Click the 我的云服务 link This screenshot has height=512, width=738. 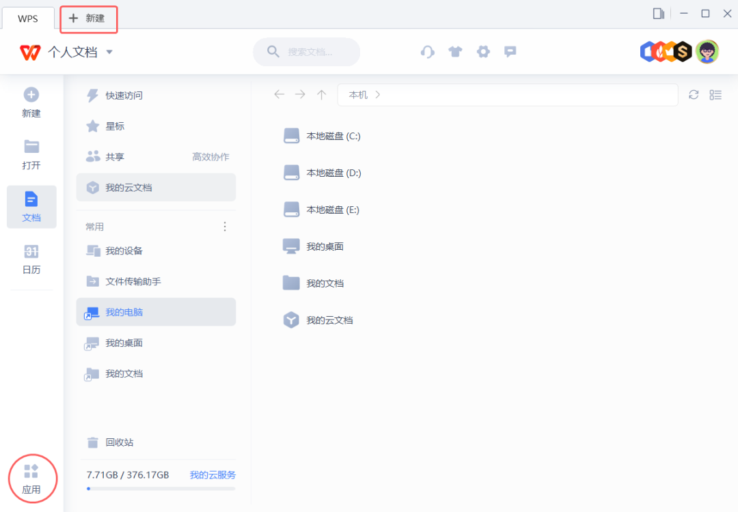[x=213, y=474]
